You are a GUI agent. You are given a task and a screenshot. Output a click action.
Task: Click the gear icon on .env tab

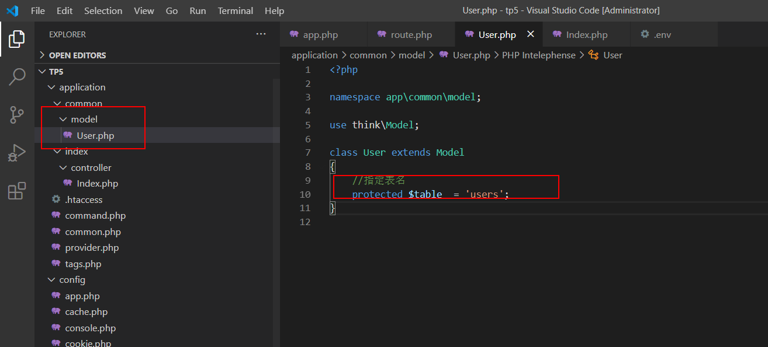coord(645,34)
